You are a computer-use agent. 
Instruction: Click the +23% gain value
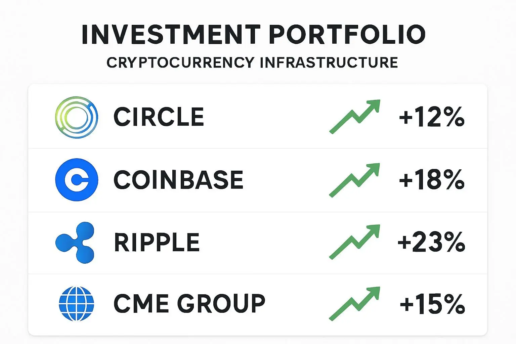(431, 242)
